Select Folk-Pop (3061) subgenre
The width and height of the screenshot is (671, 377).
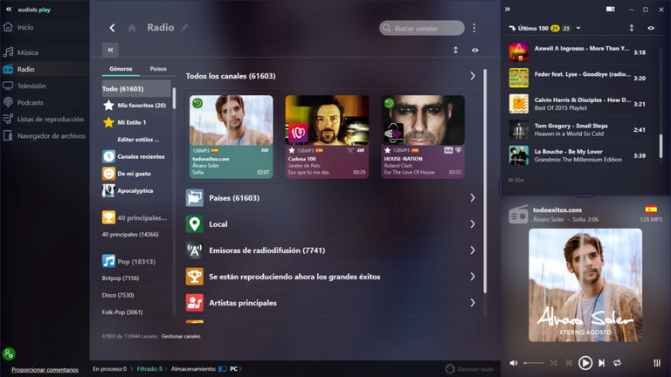122,312
